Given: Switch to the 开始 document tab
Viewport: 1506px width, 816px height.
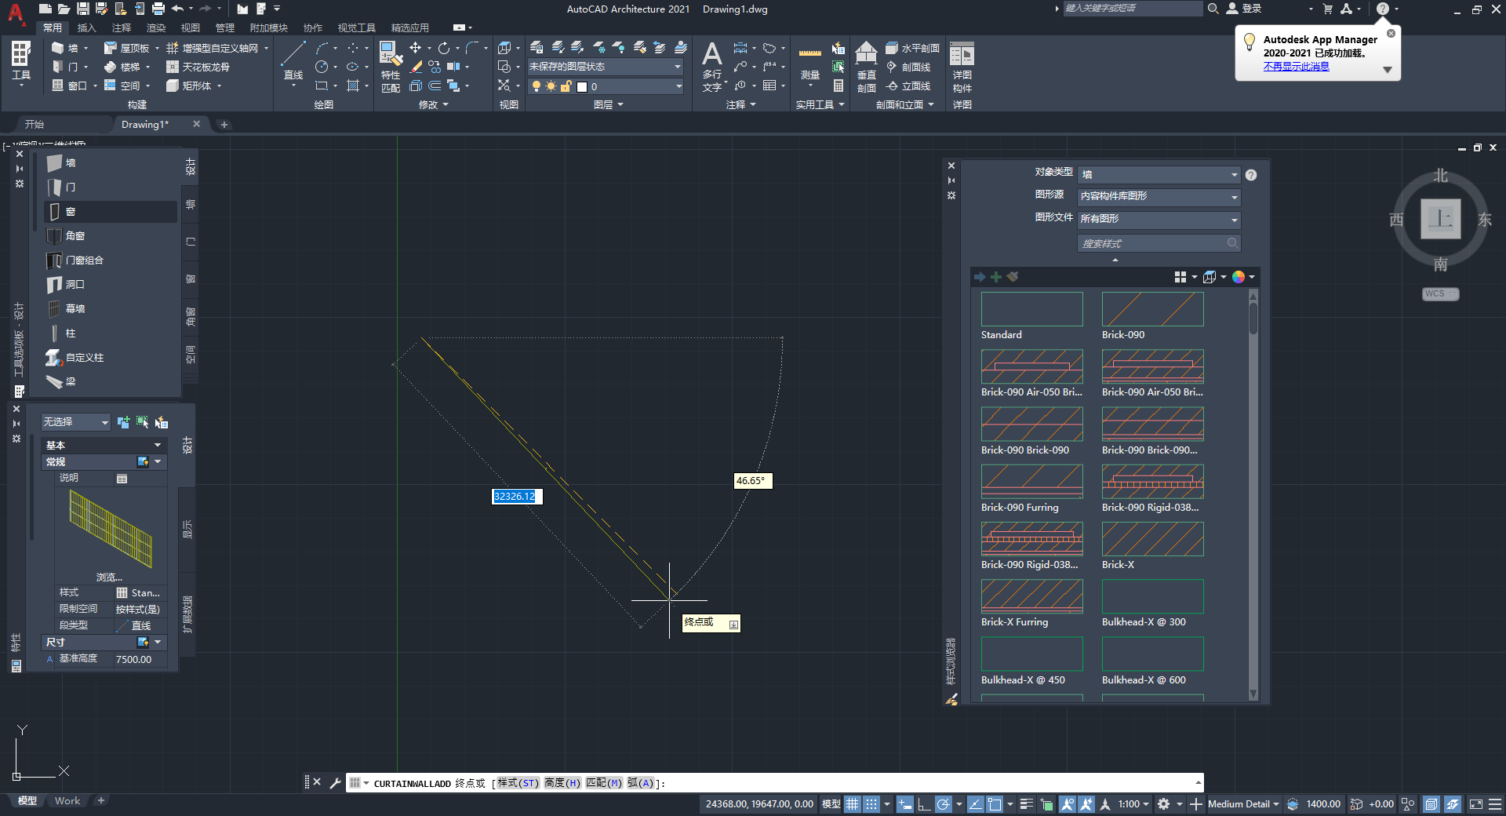Looking at the screenshot, I should pos(34,124).
